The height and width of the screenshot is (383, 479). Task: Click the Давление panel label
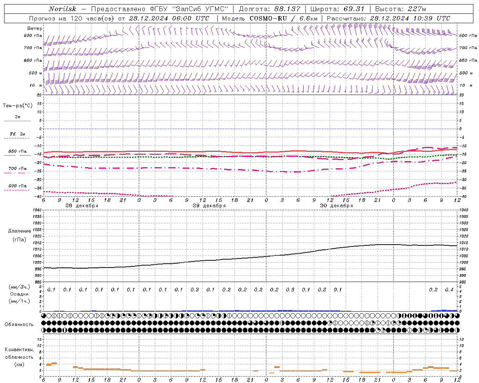click(x=19, y=231)
